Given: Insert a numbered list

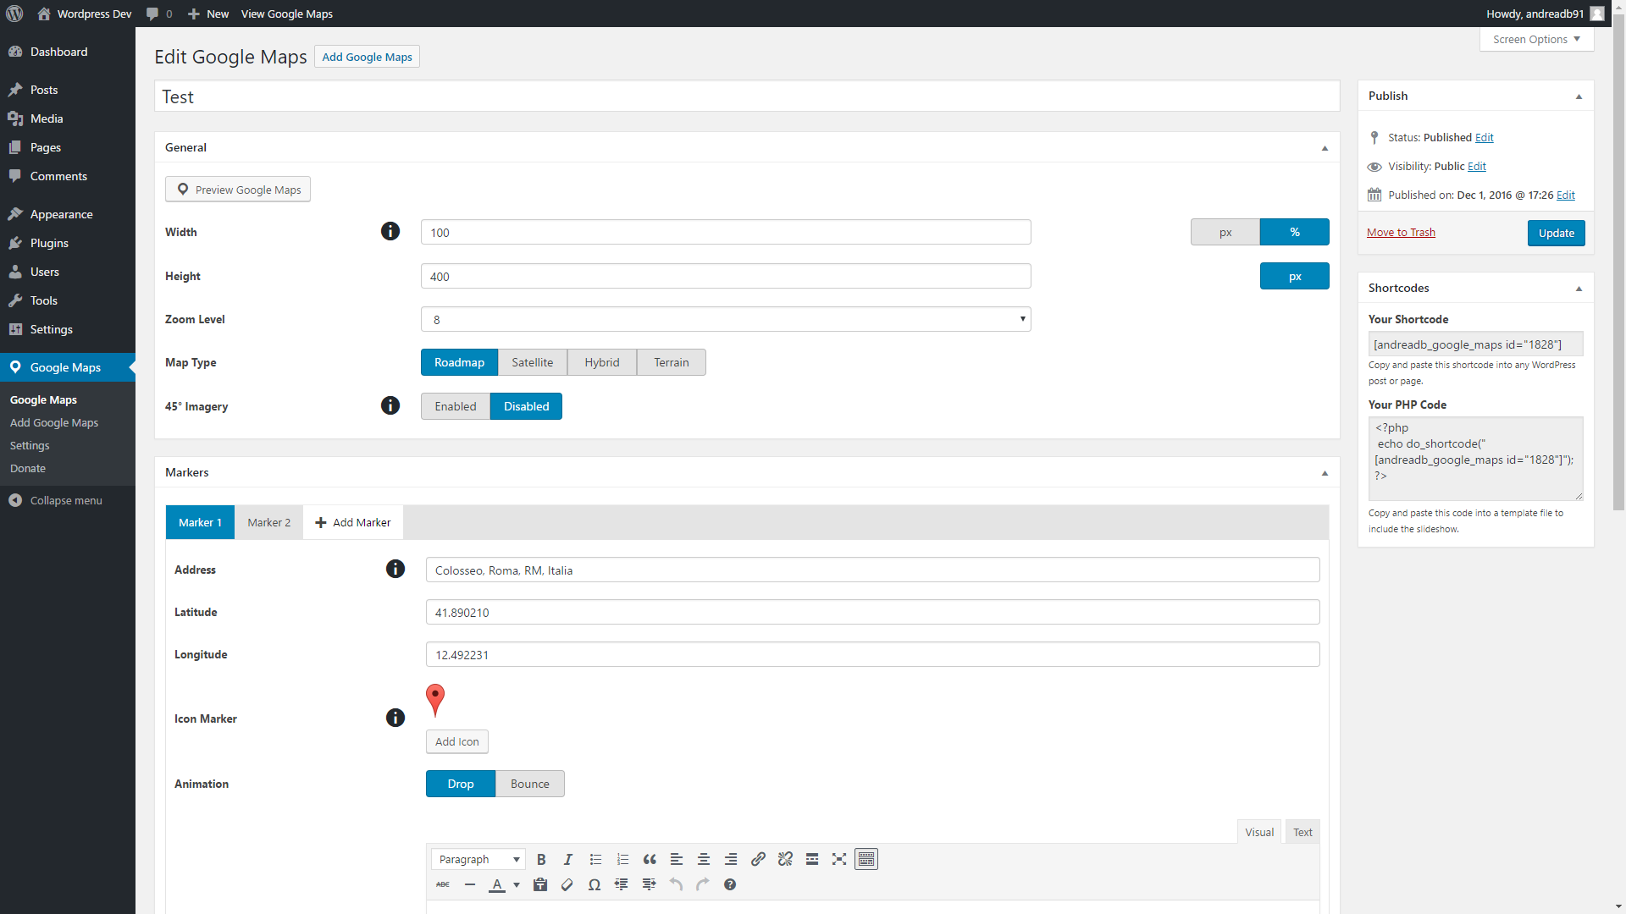Looking at the screenshot, I should click(x=622, y=859).
